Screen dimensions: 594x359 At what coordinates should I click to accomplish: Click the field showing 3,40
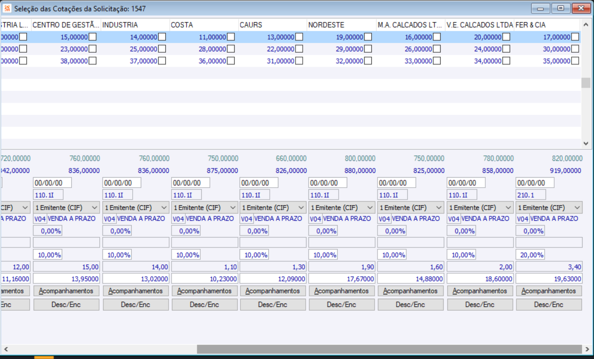click(x=549, y=267)
